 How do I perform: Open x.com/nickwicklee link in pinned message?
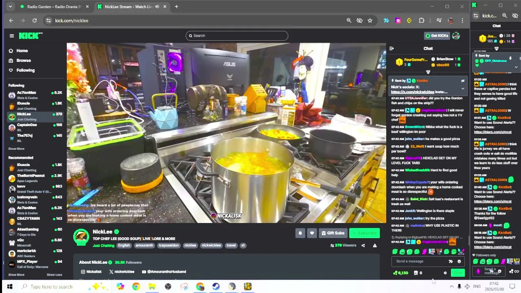[x=413, y=92]
